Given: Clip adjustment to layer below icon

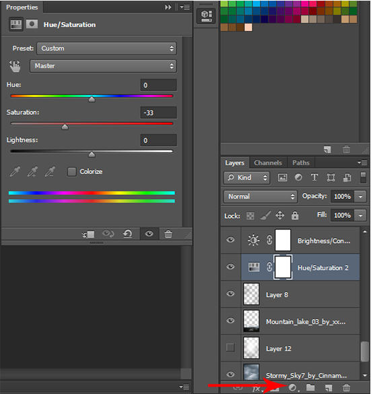Looking at the screenshot, I should tap(88, 234).
